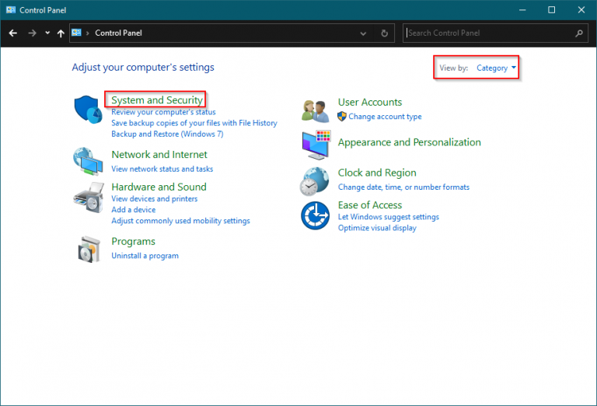Click the address bar breadcrumb chevron
The image size is (597, 406).
pos(87,33)
